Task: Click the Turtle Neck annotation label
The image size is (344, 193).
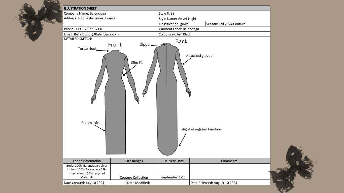Action: [87, 49]
